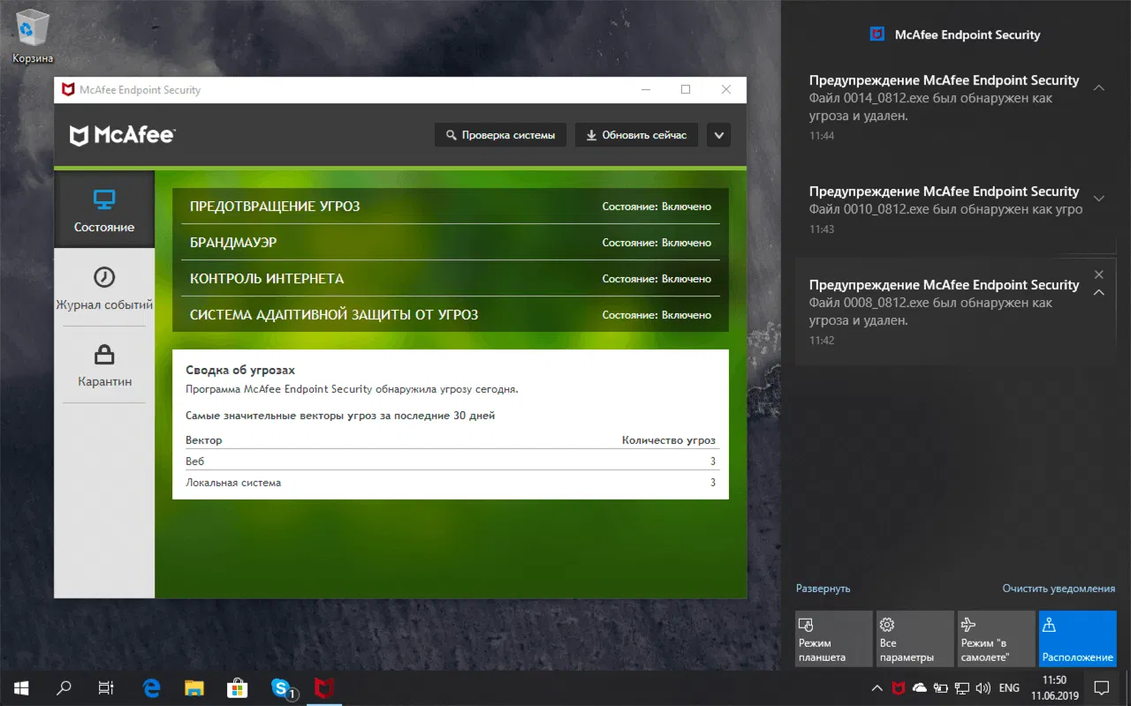Open the Start menu
Screen dimensions: 1131x706
pyautogui.click(x=19, y=687)
